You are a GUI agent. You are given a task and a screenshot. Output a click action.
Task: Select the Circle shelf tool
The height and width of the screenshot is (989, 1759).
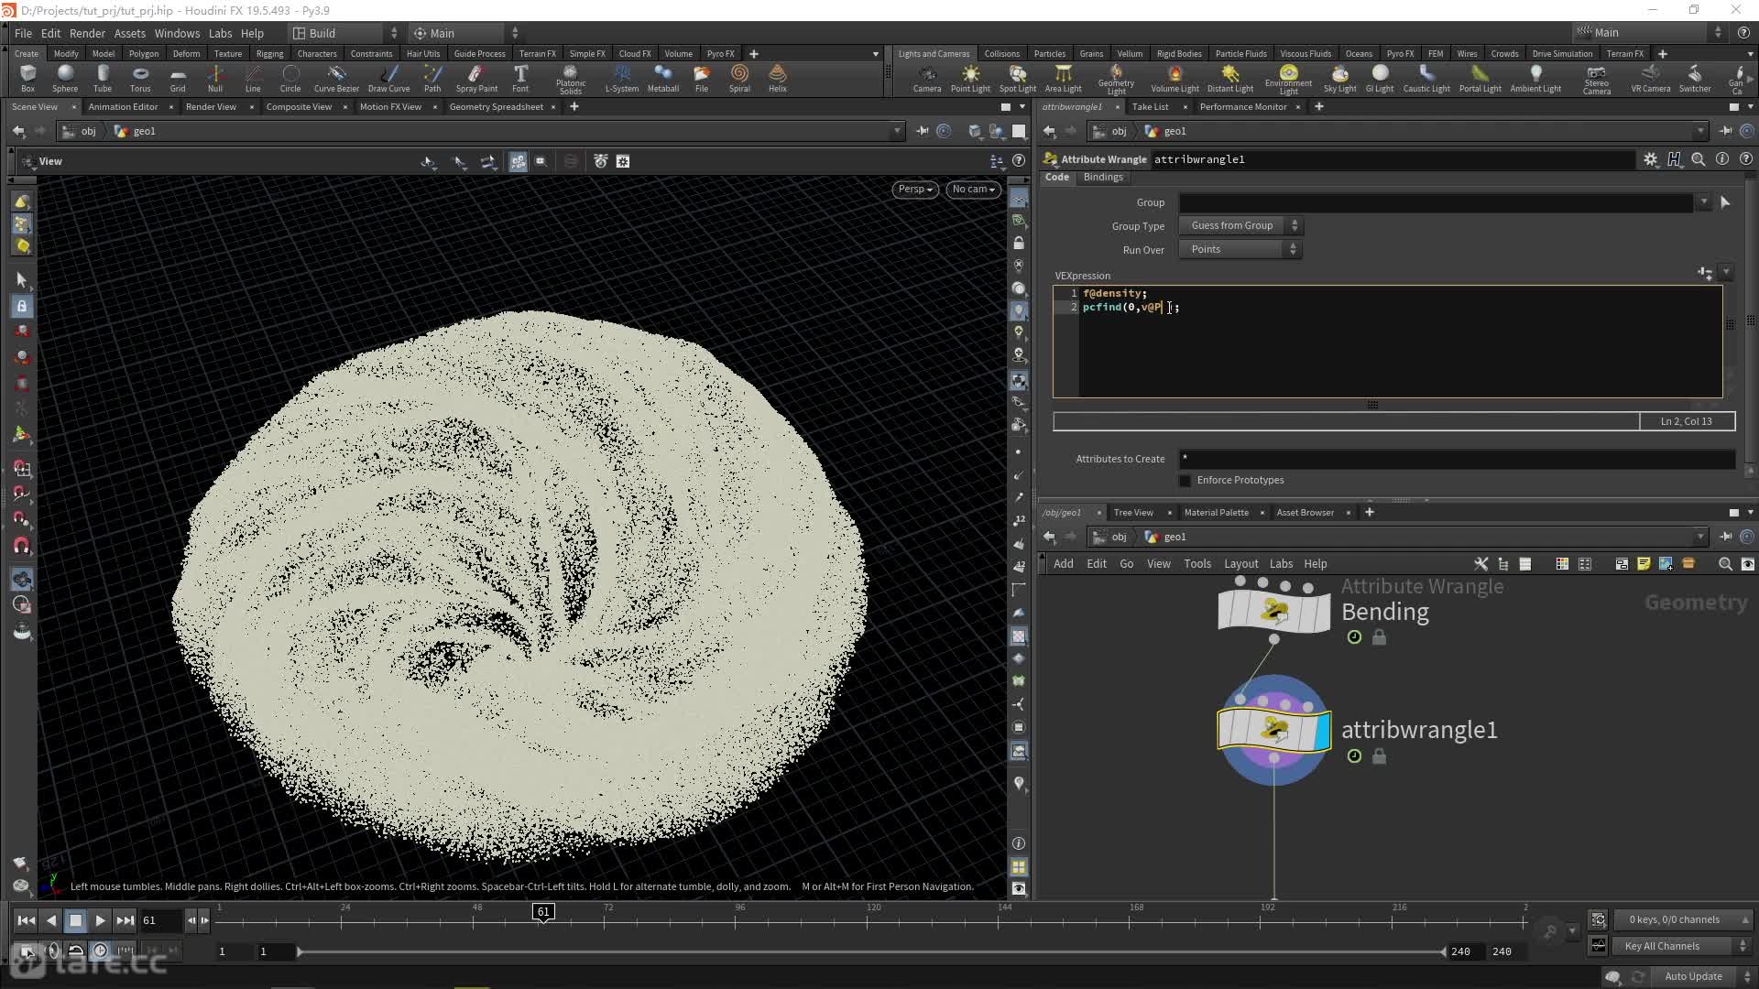pyautogui.click(x=290, y=78)
